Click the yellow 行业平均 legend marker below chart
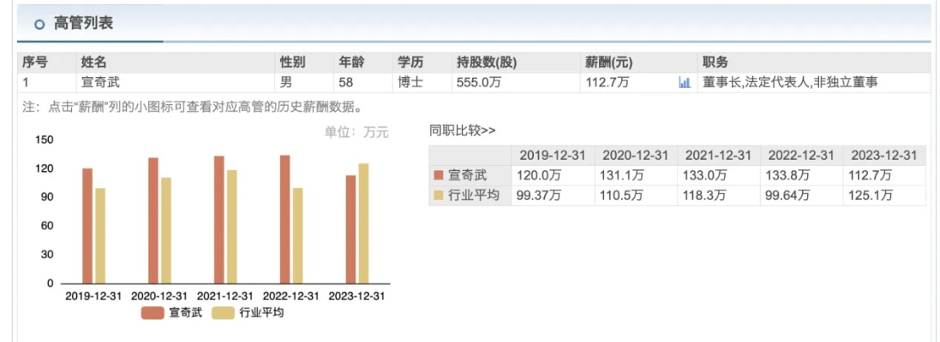The height and width of the screenshot is (342, 940). pos(224,313)
